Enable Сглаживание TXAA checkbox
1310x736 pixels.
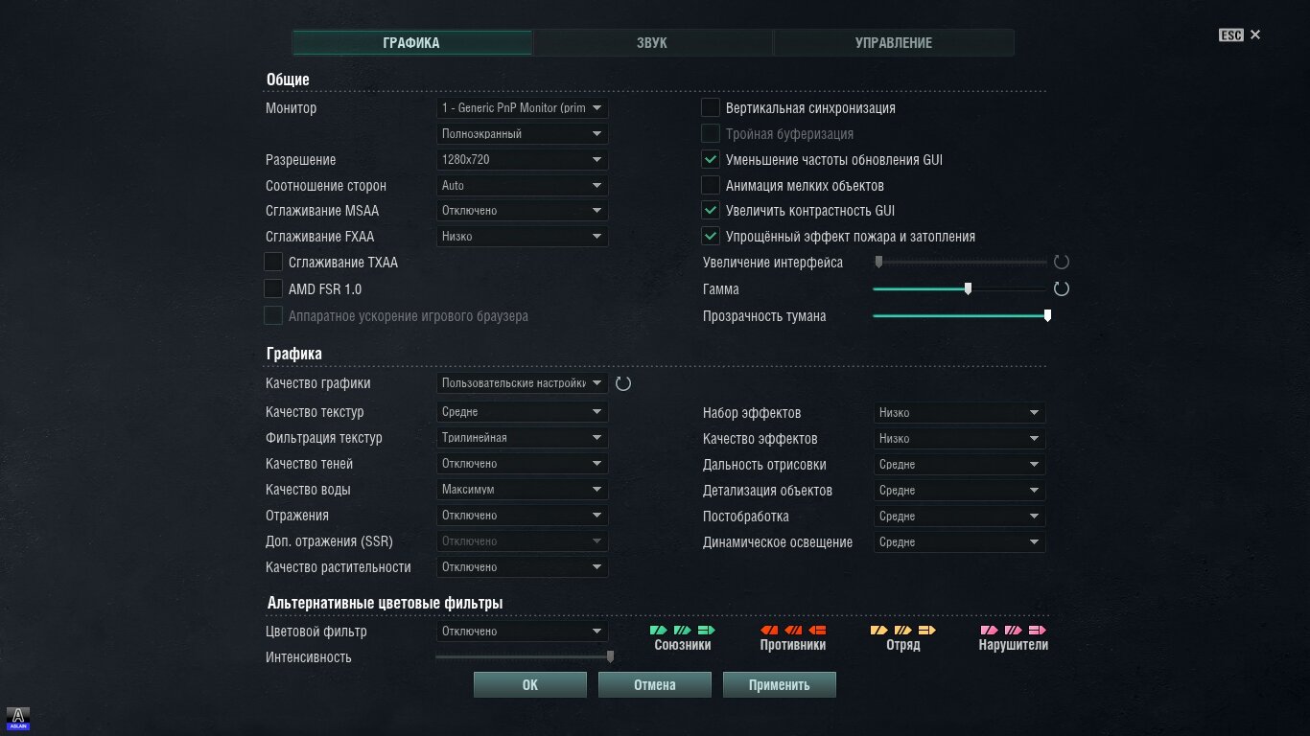pyautogui.click(x=273, y=262)
